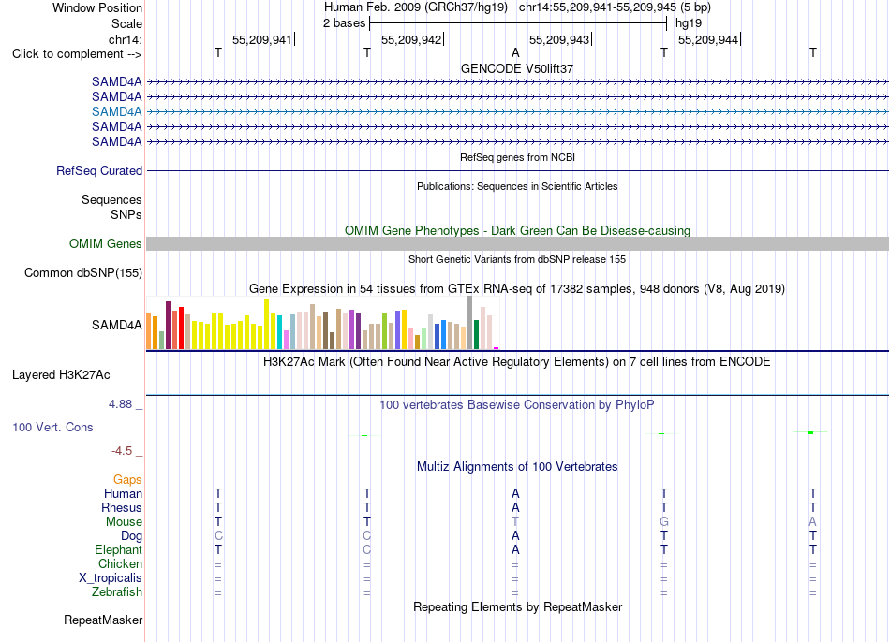Click the '2 bases' scale text
Image resolution: width=890 pixels, height=642 pixels.
pos(344,23)
